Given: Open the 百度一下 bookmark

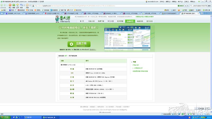Looking at the screenshot, I should (x=12, y=10).
